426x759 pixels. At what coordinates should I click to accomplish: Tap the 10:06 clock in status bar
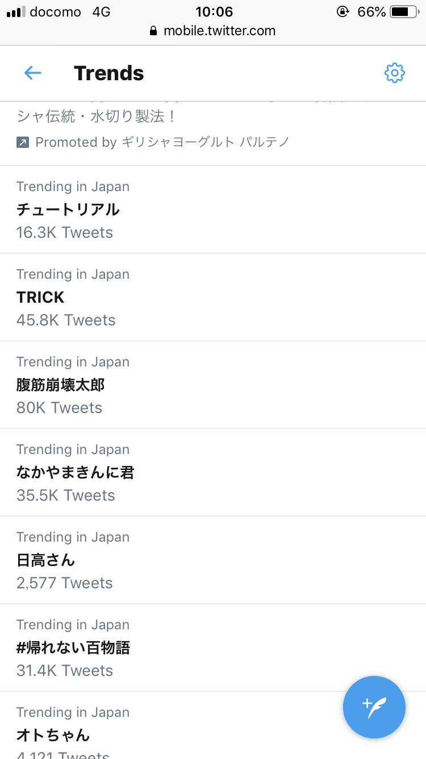tap(214, 12)
